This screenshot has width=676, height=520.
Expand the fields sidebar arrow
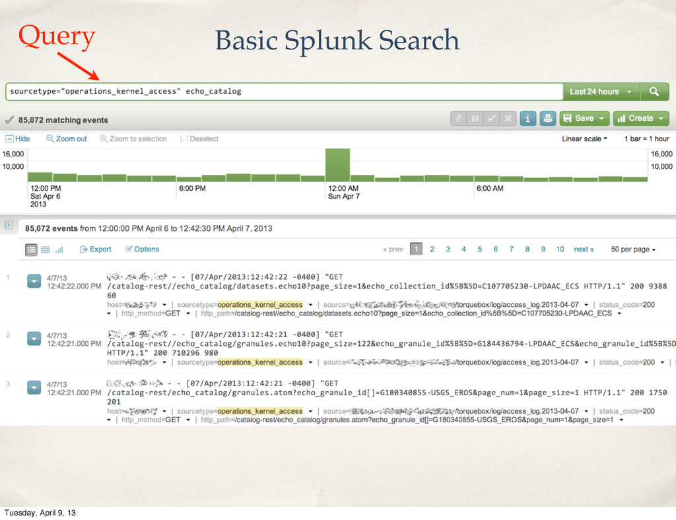click(9, 225)
